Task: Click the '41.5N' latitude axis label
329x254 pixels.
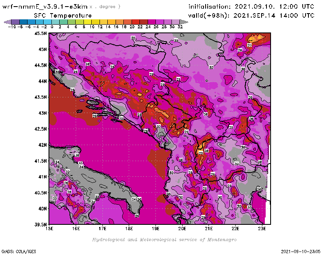Action: [x=40, y=161]
